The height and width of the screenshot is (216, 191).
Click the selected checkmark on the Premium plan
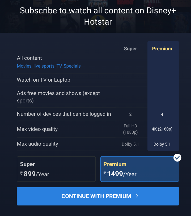pos(177,157)
